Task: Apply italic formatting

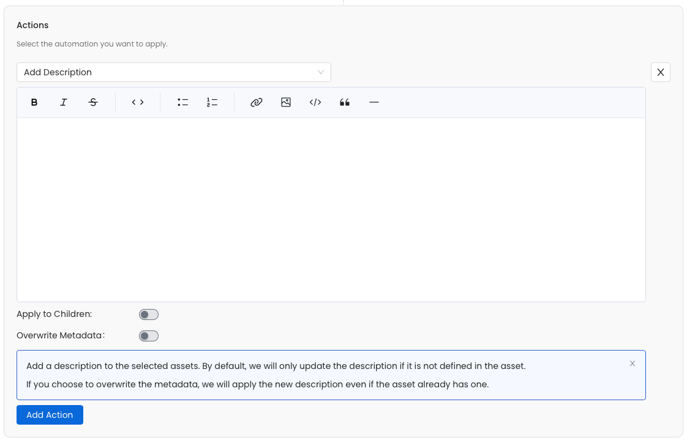Action: (x=63, y=102)
